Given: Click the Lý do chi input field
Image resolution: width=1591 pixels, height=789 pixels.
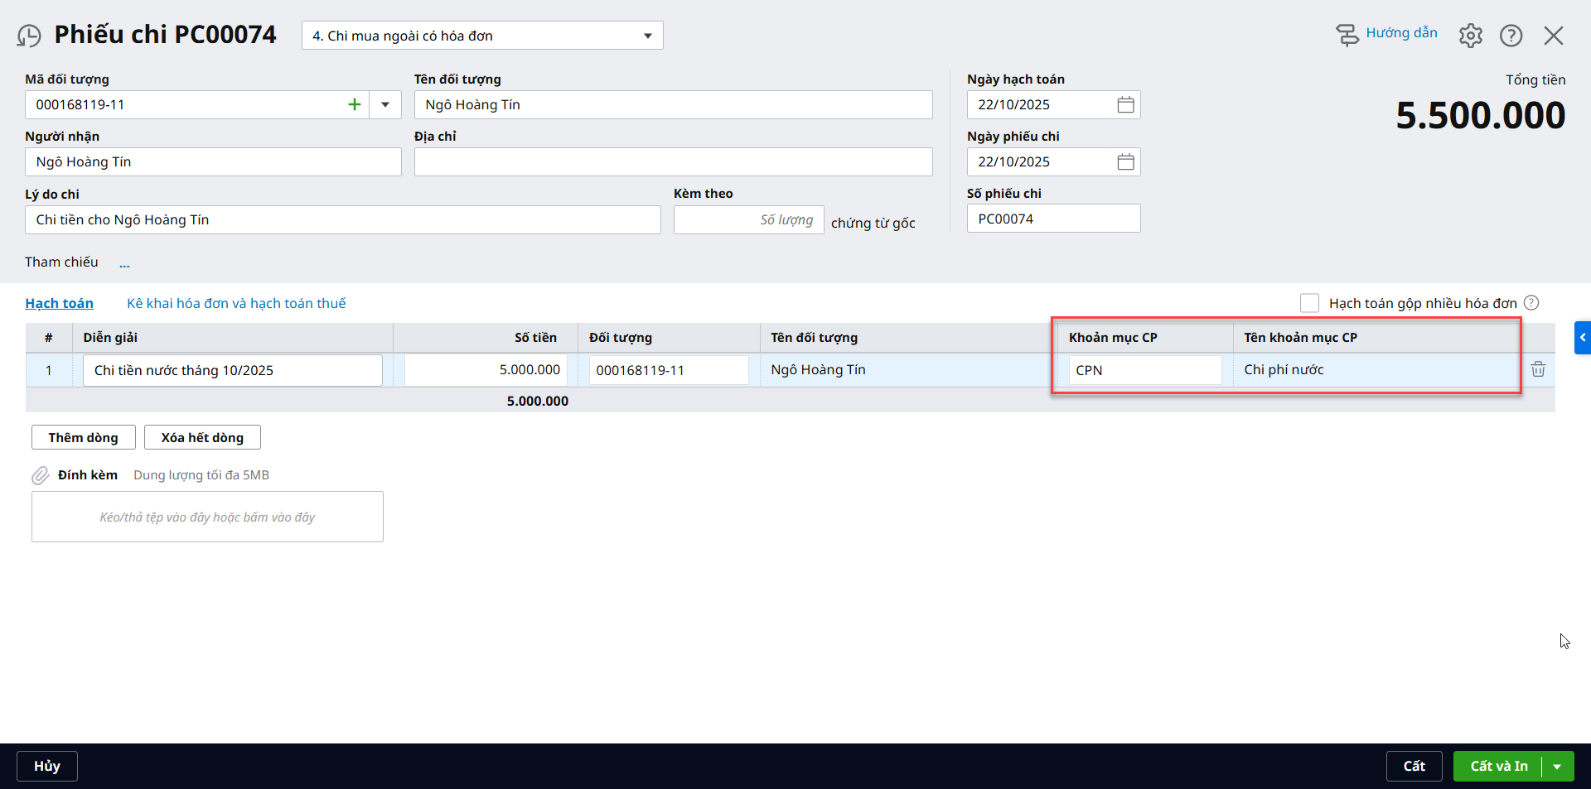Looking at the screenshot, I should 342,219.
